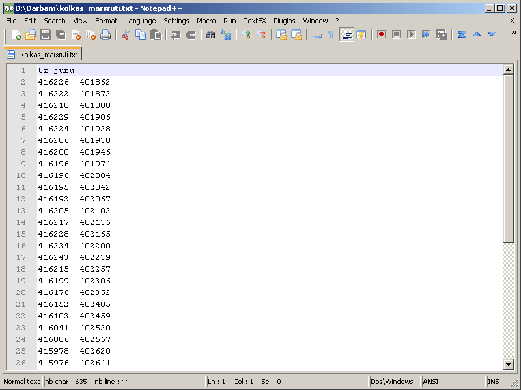The width and height of the screenshot is (521, 390).
Task: Play back the recorded macro
Action: (411, 34)
